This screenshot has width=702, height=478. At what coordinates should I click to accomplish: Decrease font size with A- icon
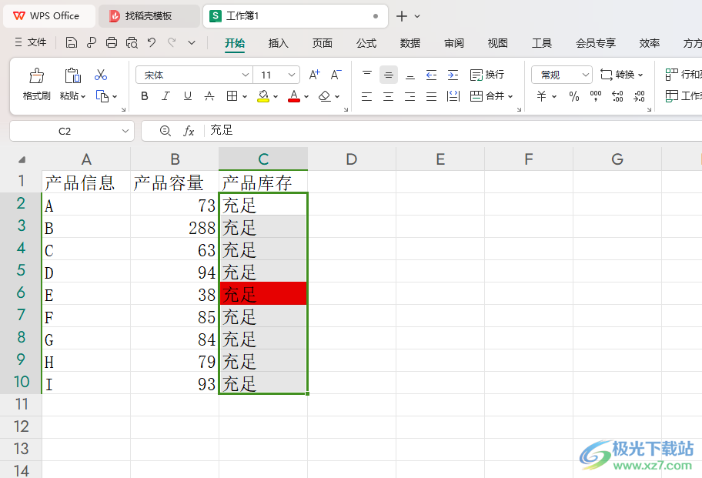tap(336, 75)
